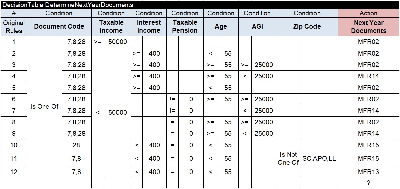The width and height of the screenshot is (400, 189).
Task: Click the question mark cell
Action: click(x=368, y=183)
